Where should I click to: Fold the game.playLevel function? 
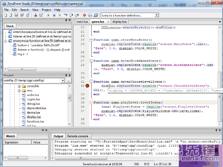[91, 102]
